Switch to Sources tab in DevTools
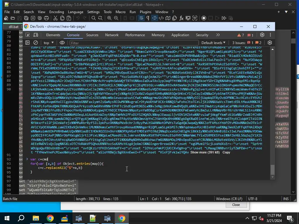The height and width of the screenshot is (224, 299). (x=92, y=35)
